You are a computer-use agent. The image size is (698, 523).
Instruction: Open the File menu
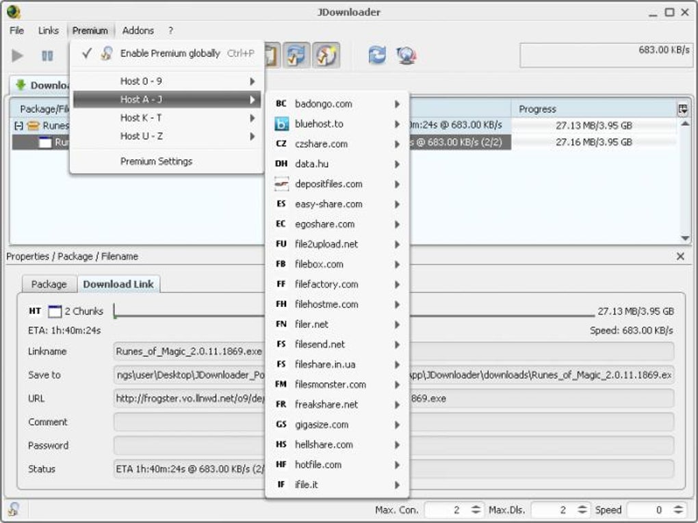click(x=16, y=30)
